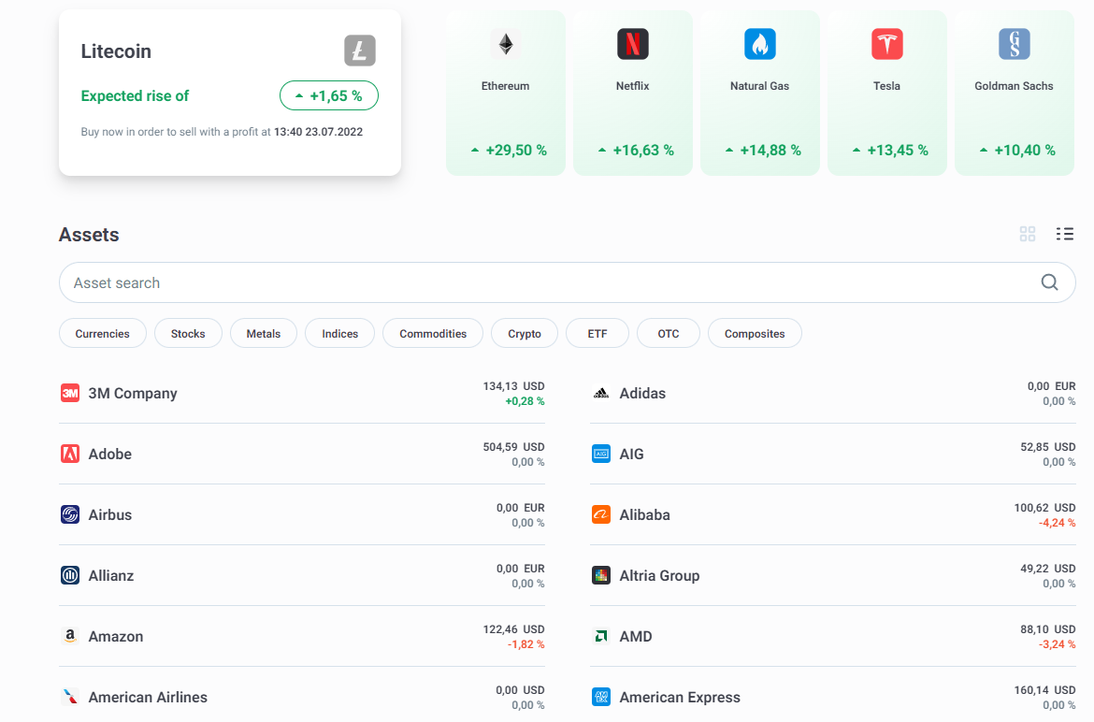Open the 3M Company asset name
The image size is (1094, 722).
click(133, 394)
